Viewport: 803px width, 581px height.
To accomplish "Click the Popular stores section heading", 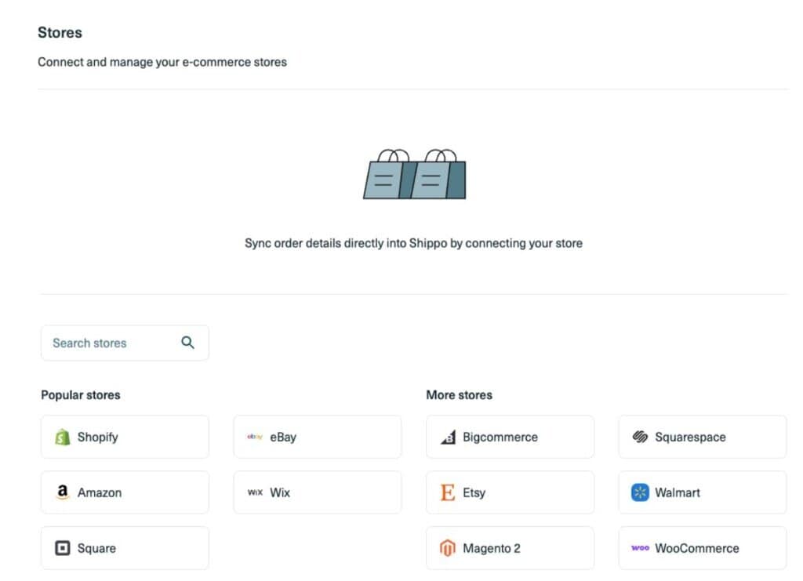I will [x=81, y=394].
